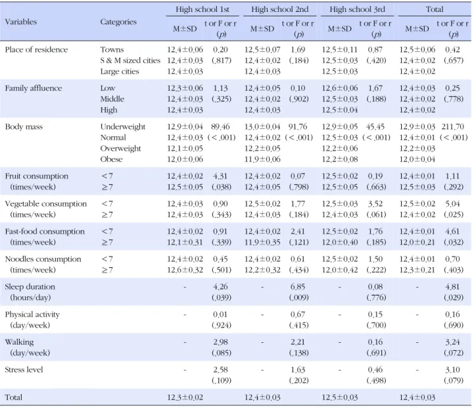This screenshot has width=476, height=408.
Task: Click the 'Underweight' category
Action: coord(123,127)
